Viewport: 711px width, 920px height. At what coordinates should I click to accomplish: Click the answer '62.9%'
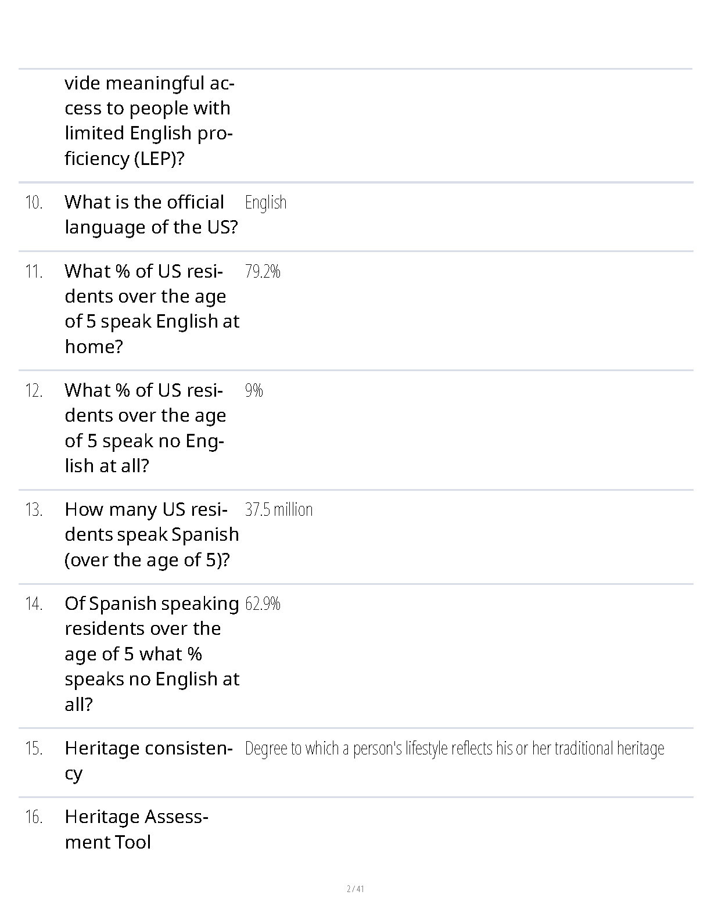[x=263, y=604]
